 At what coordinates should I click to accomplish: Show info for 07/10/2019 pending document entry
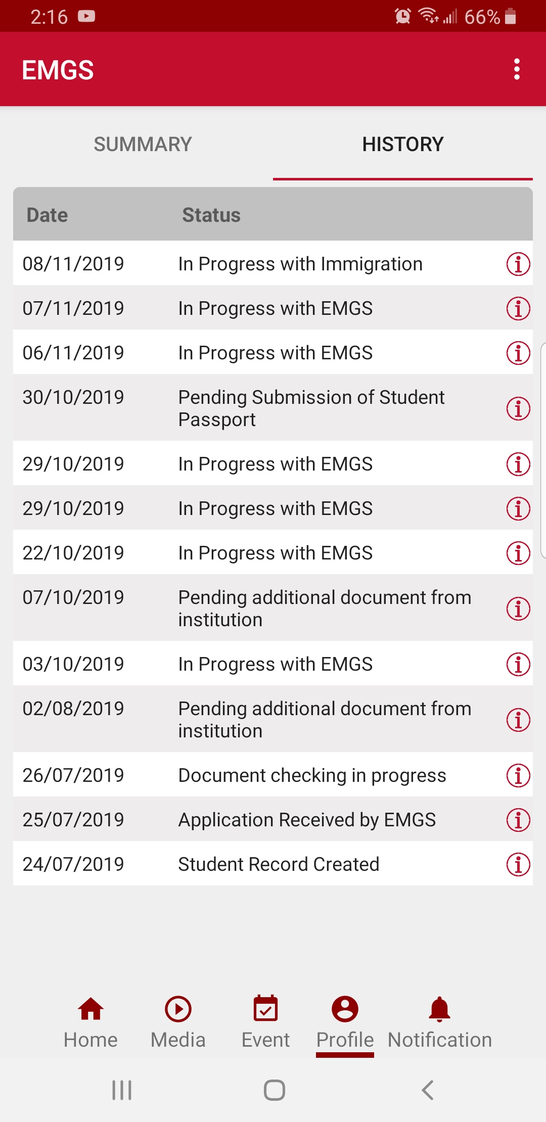coord(518,609)
